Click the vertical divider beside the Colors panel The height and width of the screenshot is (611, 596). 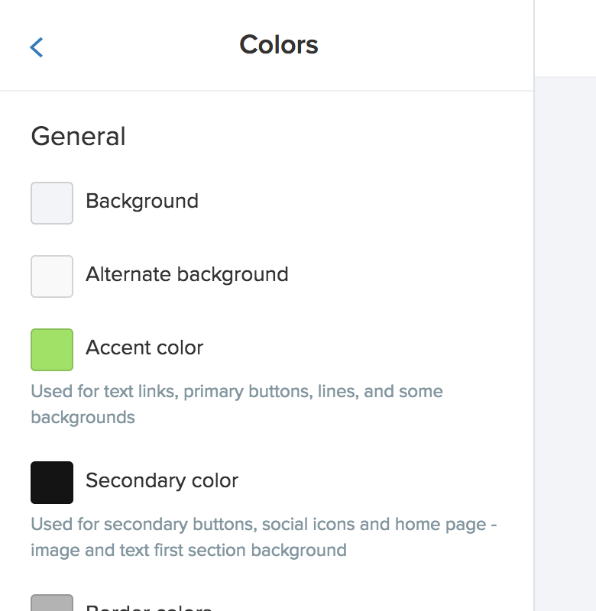[534, 305]
